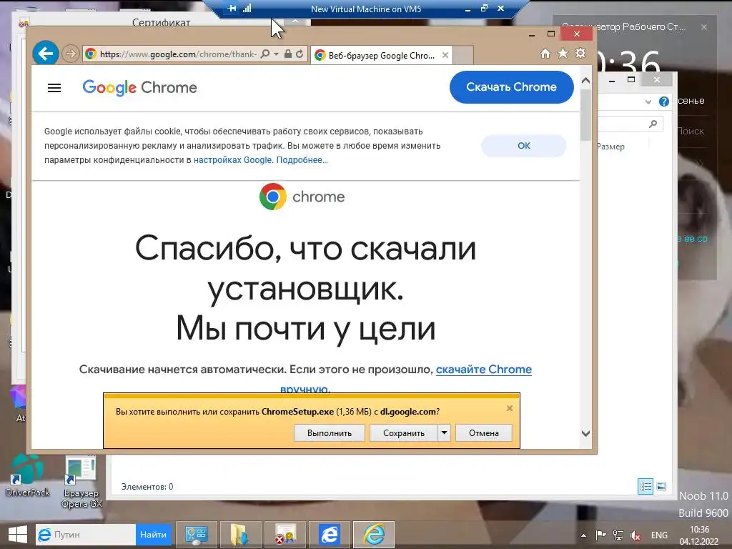Click the search magnifier in the address bar

click(265, 54)
